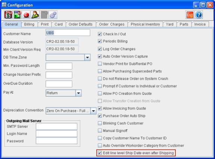Select the red C circle toolbar icon

[26, 15]
